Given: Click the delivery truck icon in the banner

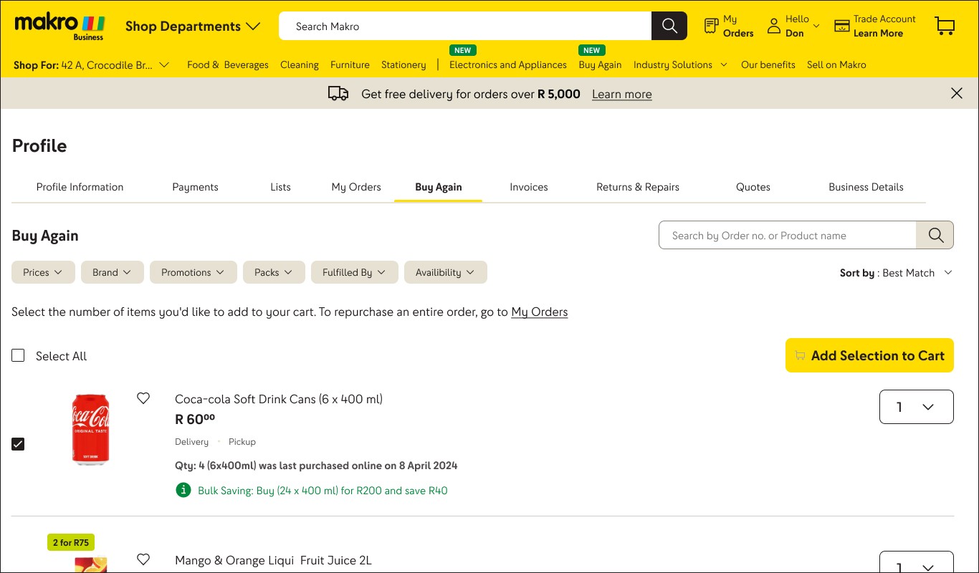Looking at the screenshot, I should [338, 94].
